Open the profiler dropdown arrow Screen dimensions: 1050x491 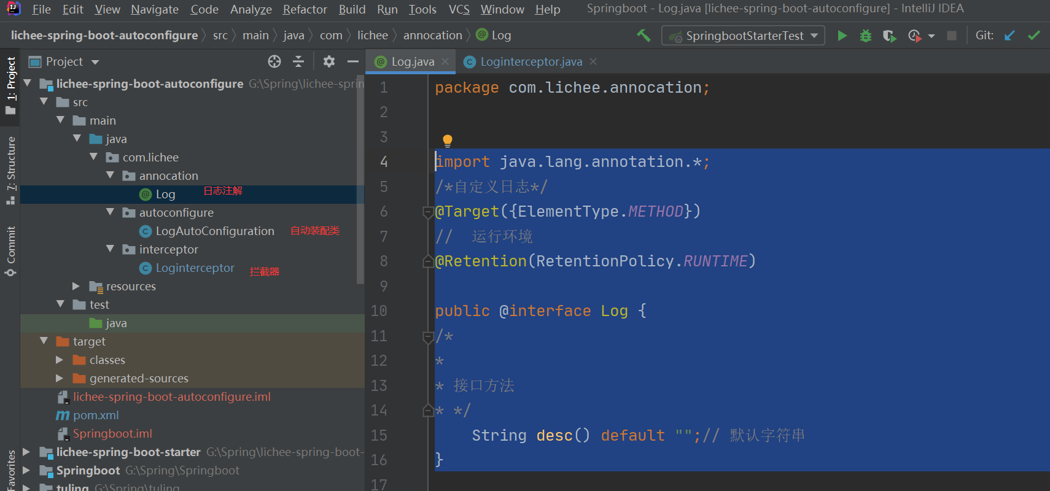click(x=931, y=36)
